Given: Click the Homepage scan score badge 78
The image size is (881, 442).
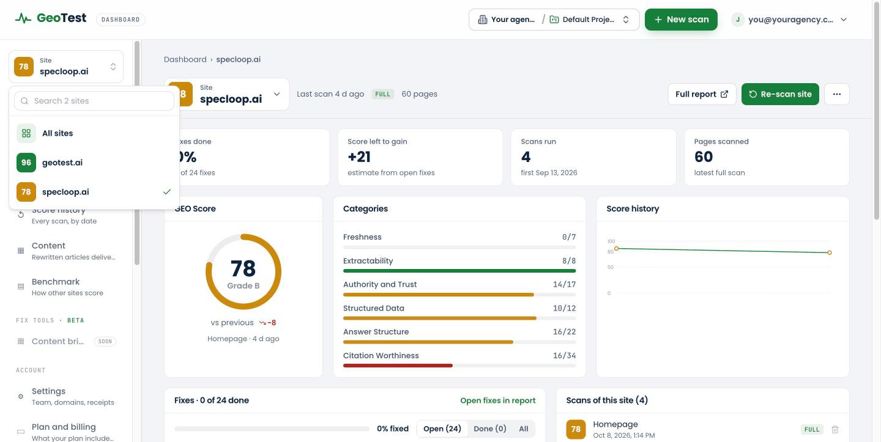Looking at the screenshot, I should pos(576,429).
